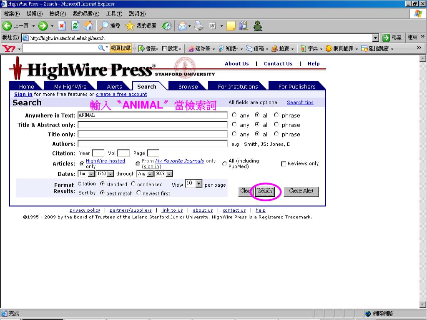Open the 檔案 File menu
The width and height of the screenshot is (427, 320).
12,14
